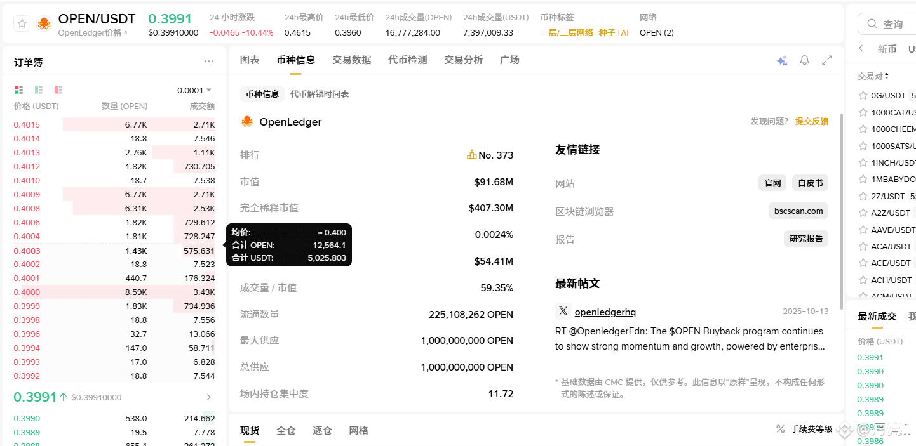
Task: Click the fee level percent icon
Action: point(781,429)
